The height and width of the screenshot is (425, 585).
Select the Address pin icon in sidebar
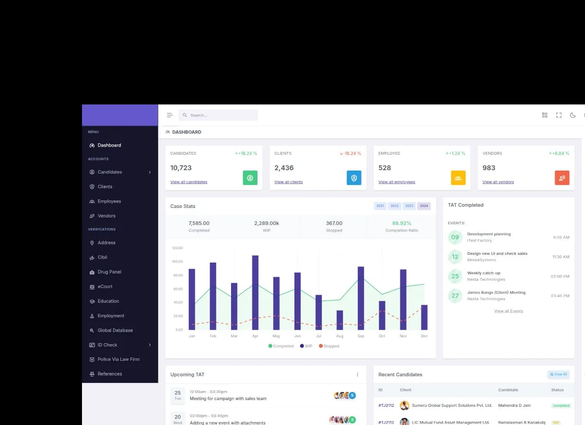coord(92,243)
